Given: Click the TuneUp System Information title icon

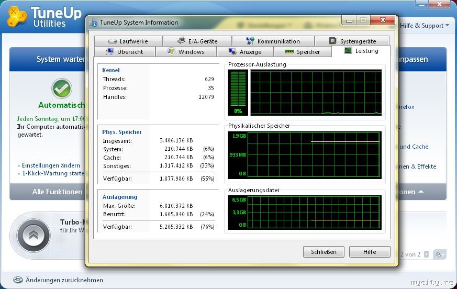Looking at the screenshot, I should 94,23.
